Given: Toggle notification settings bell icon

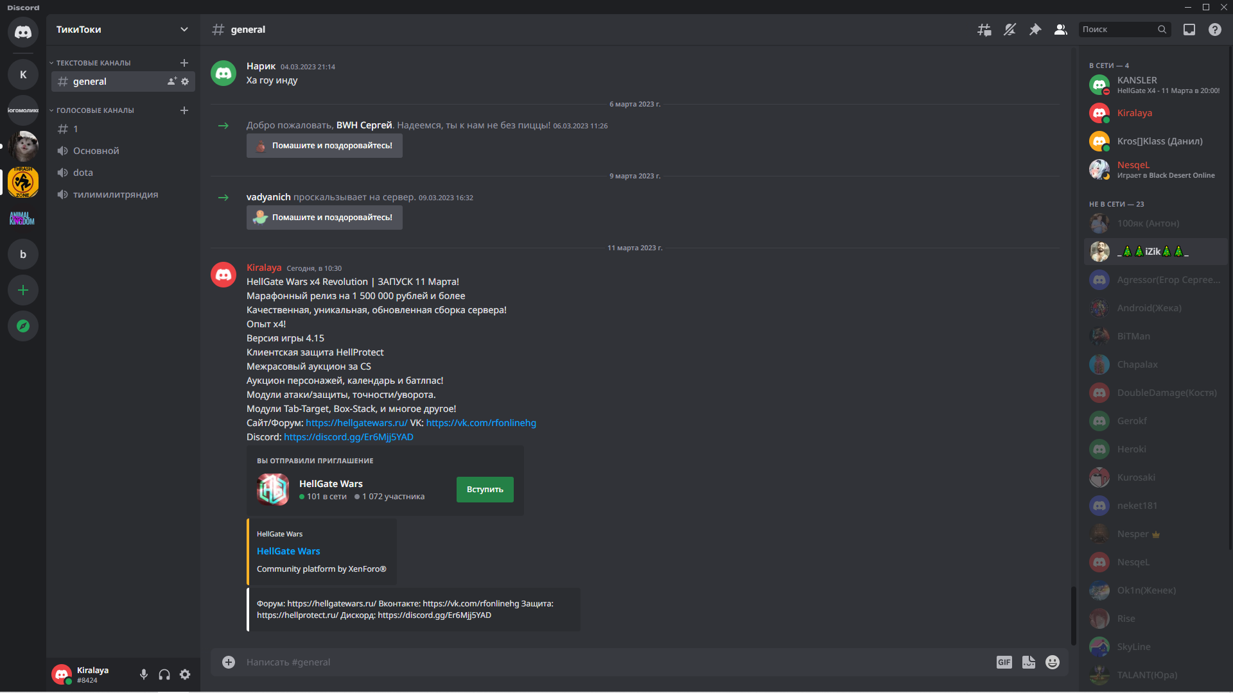Looking at the screenshot, I should 1010,30.
